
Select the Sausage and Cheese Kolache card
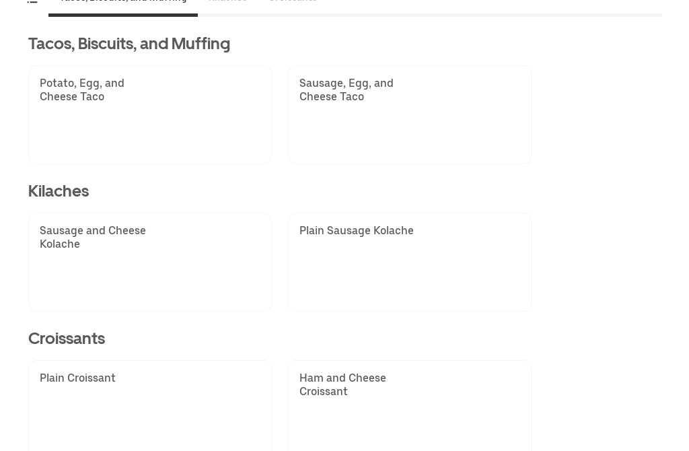149,262
